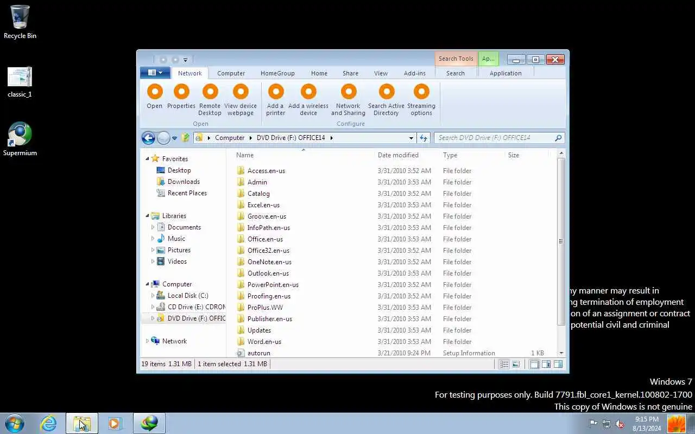695x434 pixels.
Task: Click the Refresh button beside address bar
Action: pos(424,138)
